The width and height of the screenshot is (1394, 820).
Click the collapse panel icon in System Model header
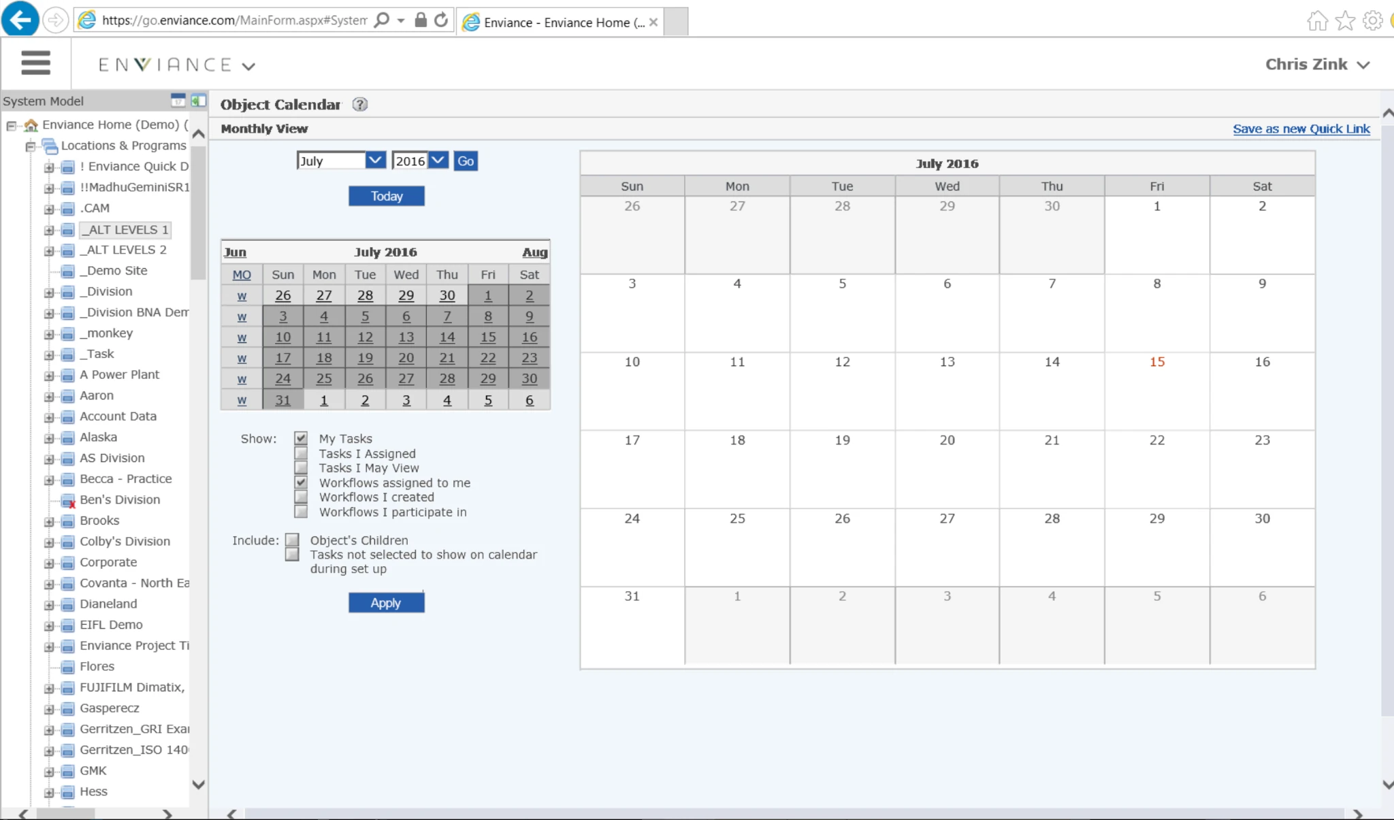[198, 100]
